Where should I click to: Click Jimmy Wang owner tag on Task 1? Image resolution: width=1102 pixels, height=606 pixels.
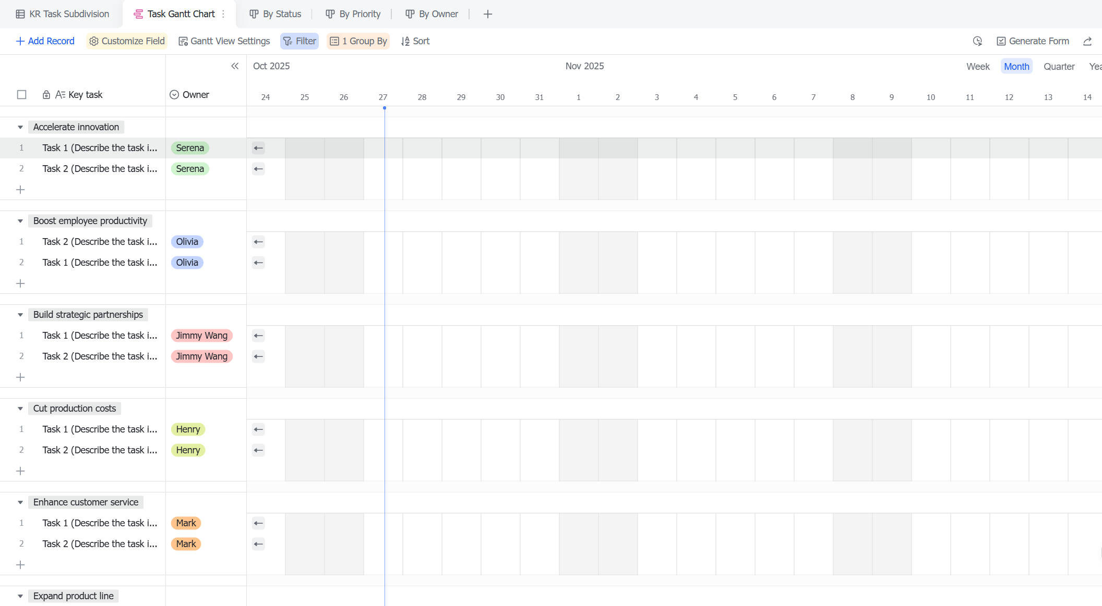(x=202, y=336)
